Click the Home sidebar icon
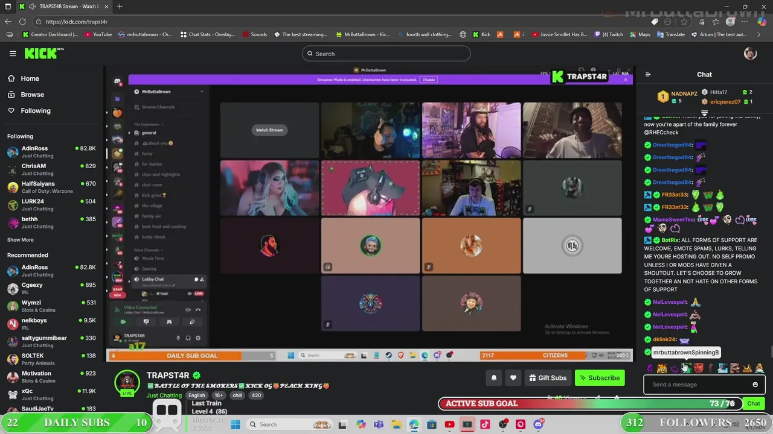The height and width of the screenshot is (434, 773). pyautogui.click(x=11, y=78)
